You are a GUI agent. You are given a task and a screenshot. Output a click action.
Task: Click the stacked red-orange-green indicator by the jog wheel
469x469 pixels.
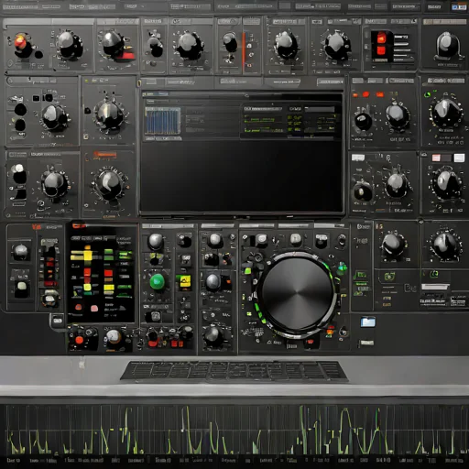pyautogui.click(x=330, y=332)
